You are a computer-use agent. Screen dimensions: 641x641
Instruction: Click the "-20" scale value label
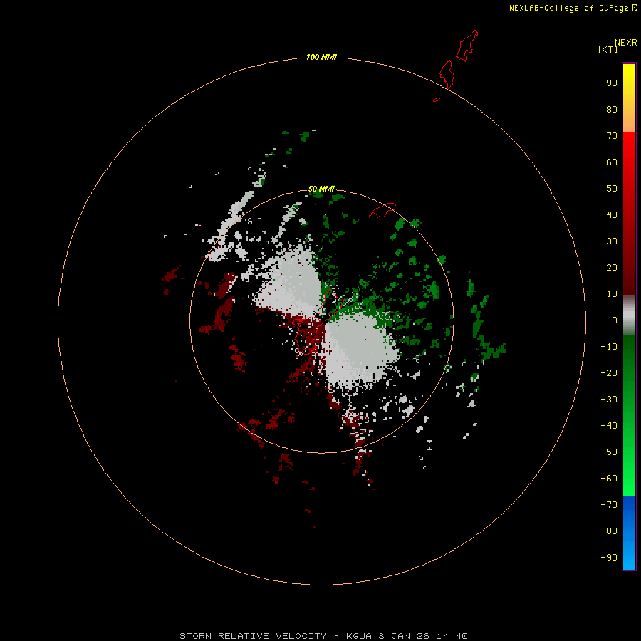click(609, 373)
